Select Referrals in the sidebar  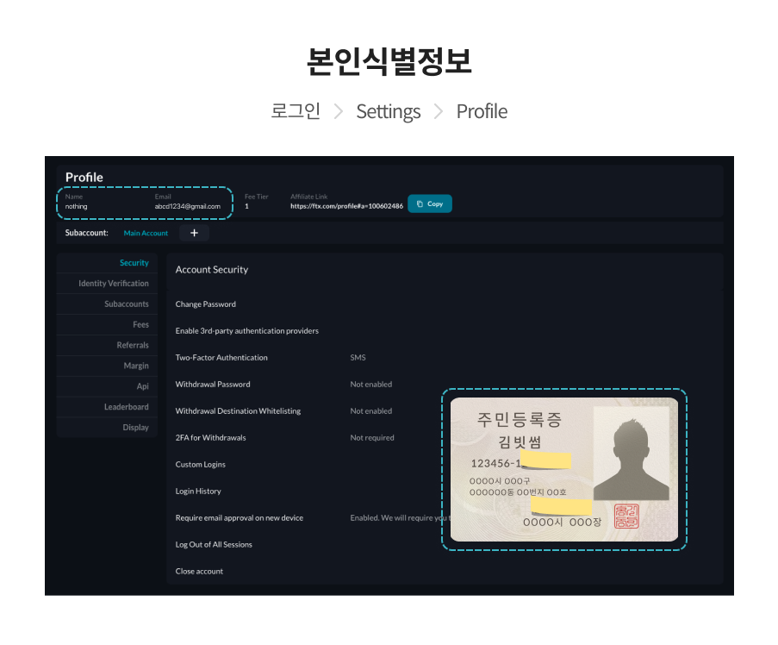107,345
